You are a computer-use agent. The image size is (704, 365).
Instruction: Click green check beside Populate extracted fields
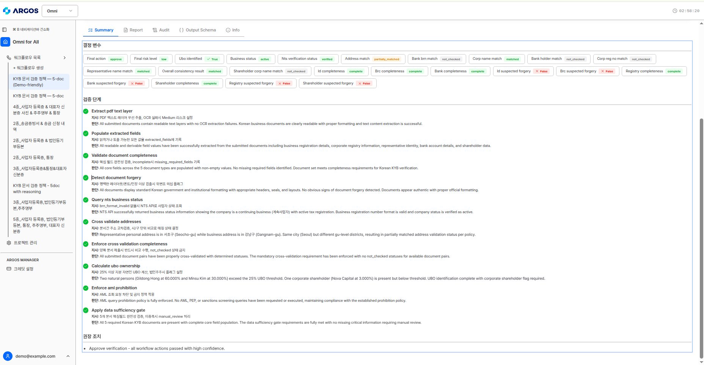(86, 133)
